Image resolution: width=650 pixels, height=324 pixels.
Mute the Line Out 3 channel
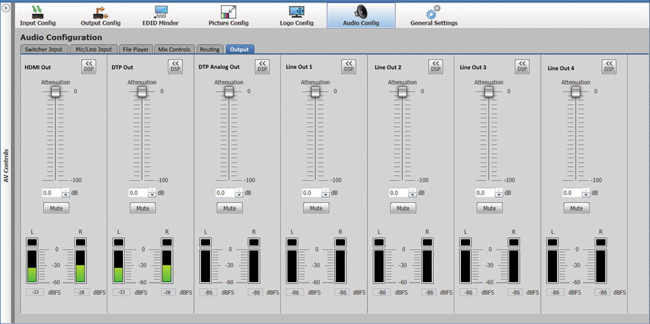[x=489, y=208]
